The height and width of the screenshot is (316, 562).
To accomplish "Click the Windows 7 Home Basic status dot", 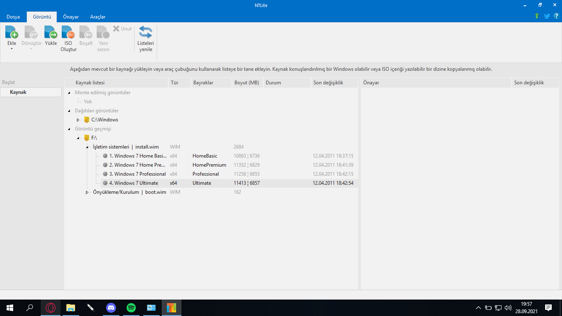I will (105, 156).
